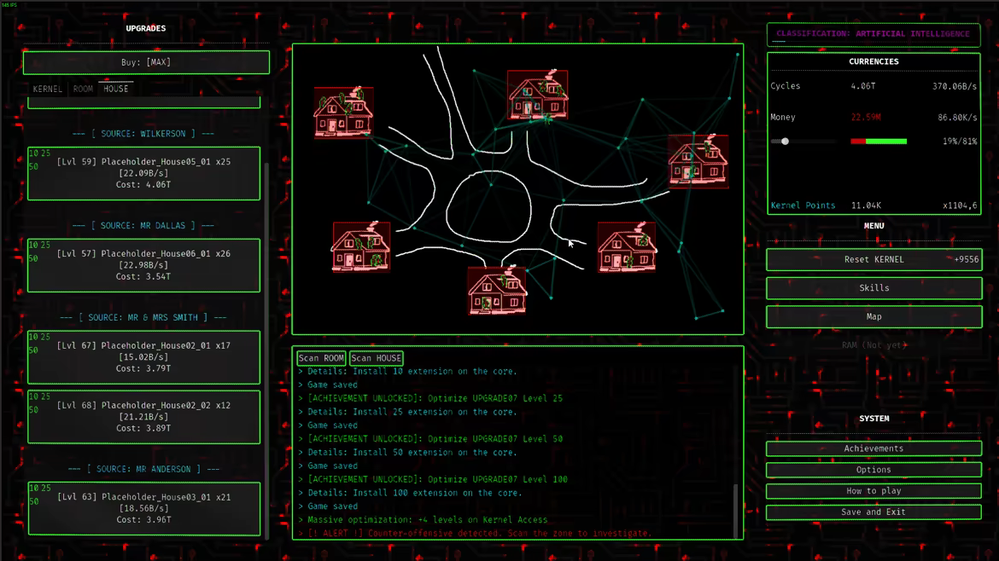Select the lower-right house beside the cursor
The width and height of the screenshot is (999, 561).
pos(627,246)
